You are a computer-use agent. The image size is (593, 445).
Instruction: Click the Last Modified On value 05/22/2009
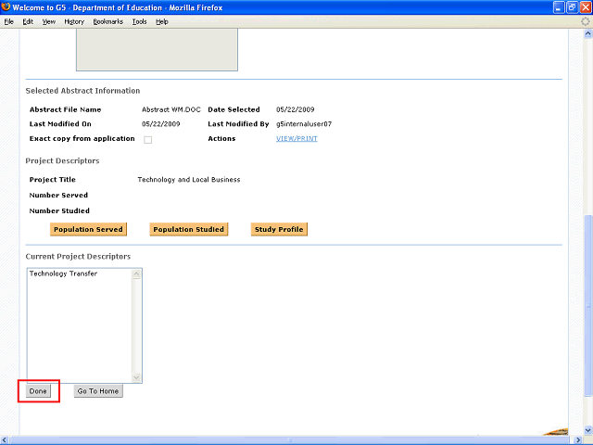coord(160,124)
